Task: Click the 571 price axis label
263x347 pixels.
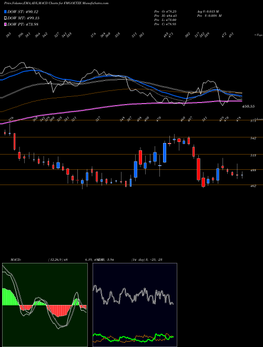Action: click(253, 121)
